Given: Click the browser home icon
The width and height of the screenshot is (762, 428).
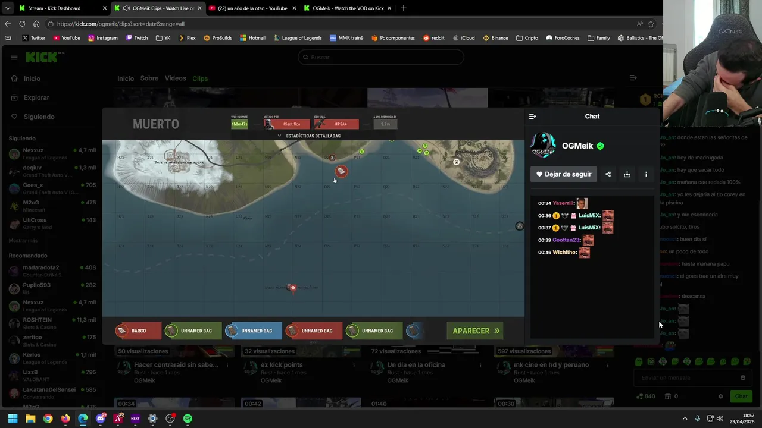Looking at the screenshot, I should tap(36, 24).
